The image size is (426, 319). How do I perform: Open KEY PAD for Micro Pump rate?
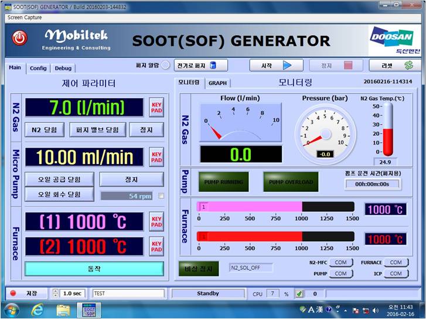(x=156, y=157)
